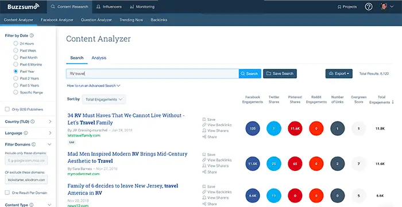Click Save for Family of 6 article
402x207 pixels.
tap(208, 186)
